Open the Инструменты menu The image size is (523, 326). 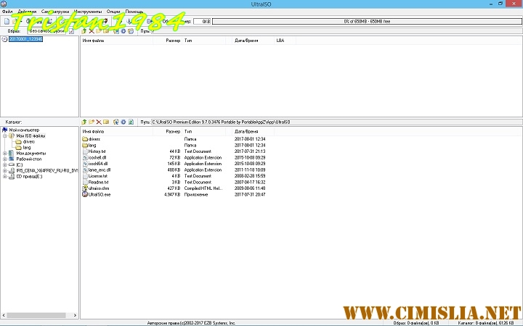coord(88,12)
